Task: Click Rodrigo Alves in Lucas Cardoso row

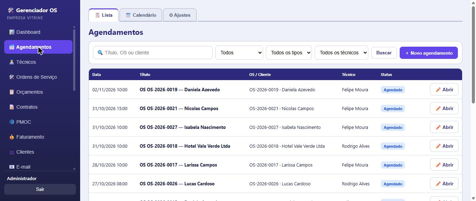Action: point(356,184)
